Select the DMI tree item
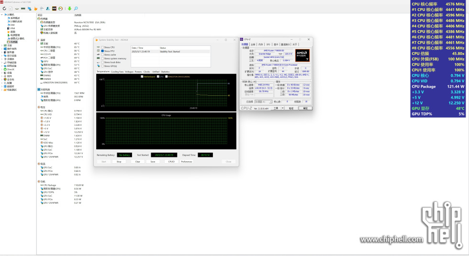 coord(11,25)
